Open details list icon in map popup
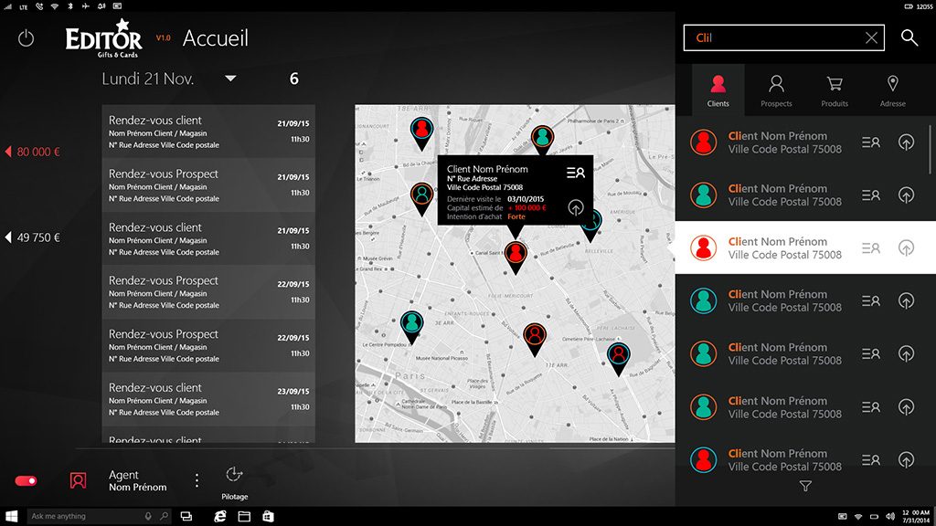The height and width of the screenshot is (526, 936). point(575,173)
